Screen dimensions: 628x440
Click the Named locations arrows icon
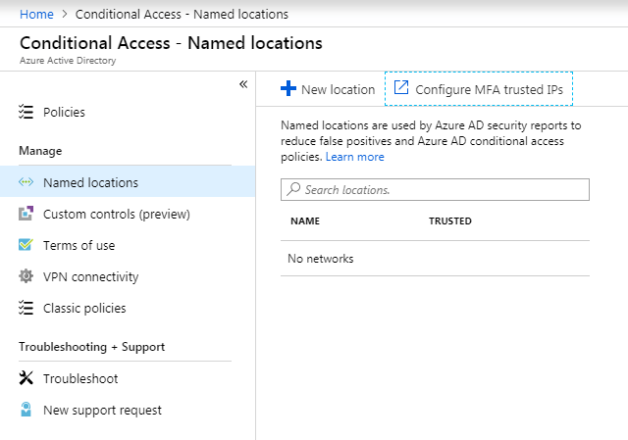26,182
